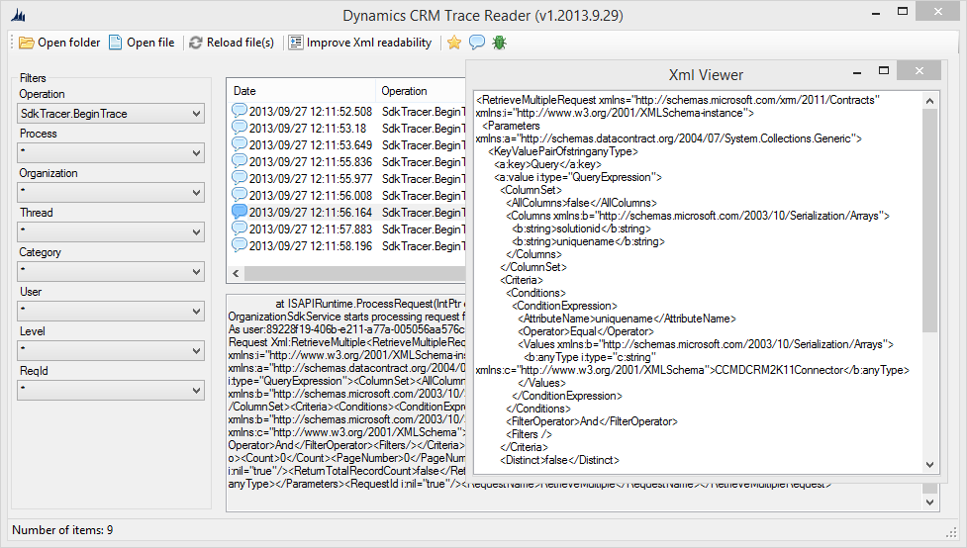This screenshot has width=967, height=548.
Task: Open the trace folder via Open folder
Action: (x=59, y=43)
